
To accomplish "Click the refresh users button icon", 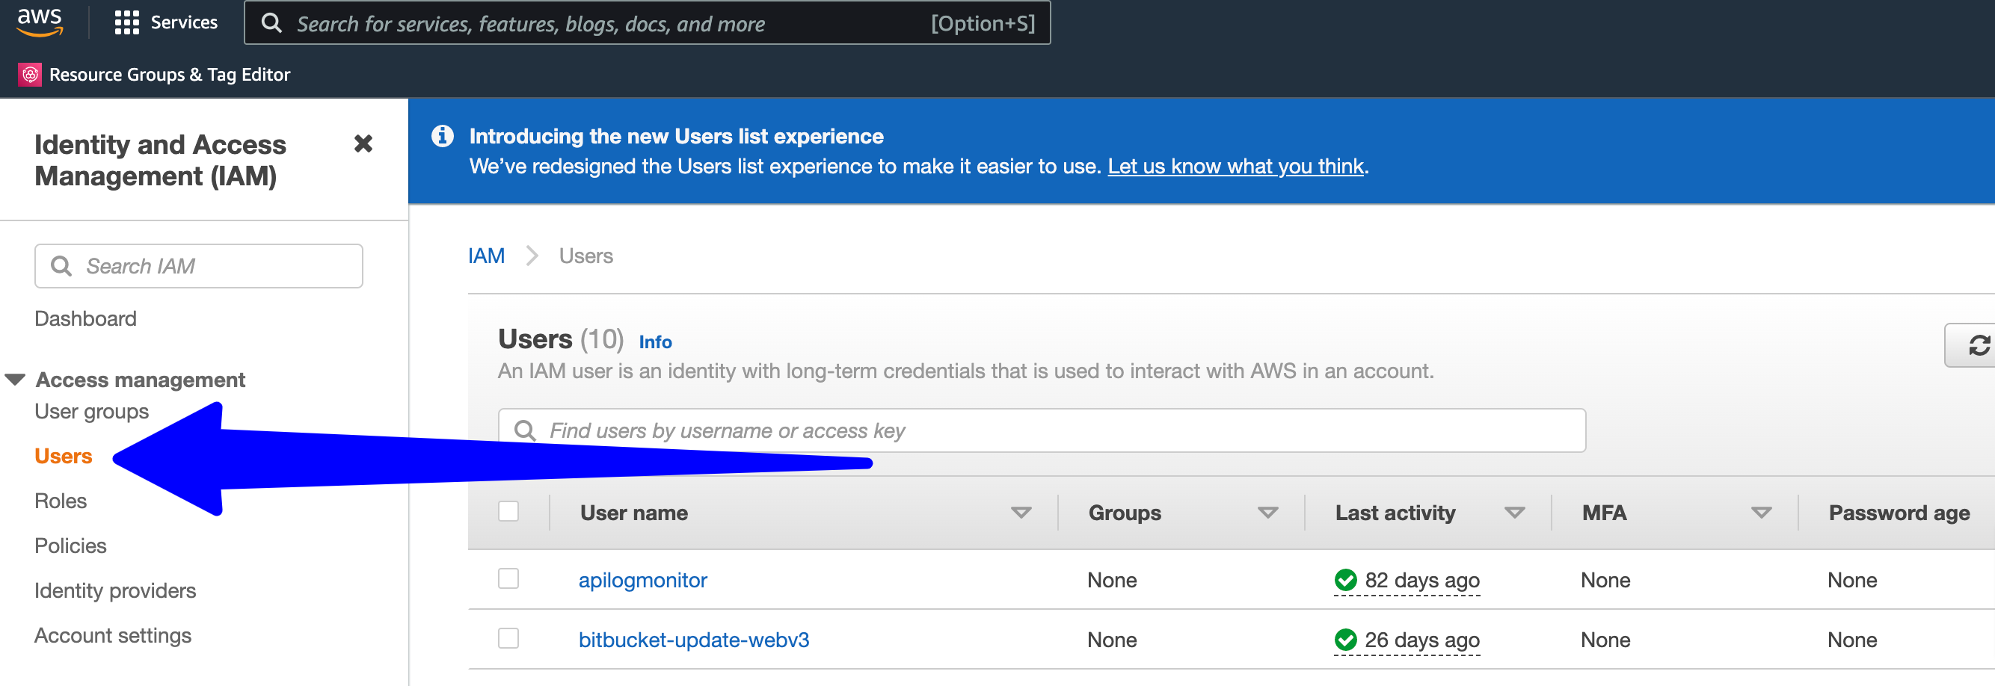I will tap(1979, 345).
